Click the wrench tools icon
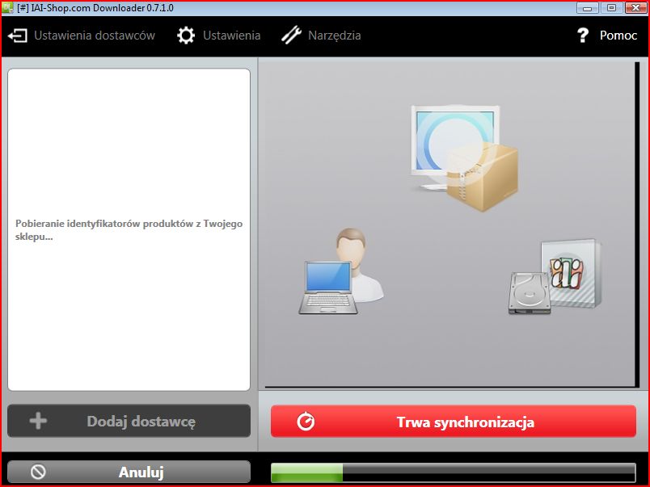This screenshot has width=650, height=487. (291, 35)
